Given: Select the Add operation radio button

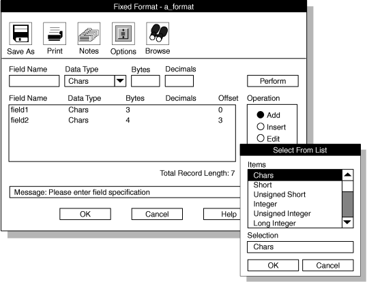Looking at the screenshot, I should click(x=261, y=114).
